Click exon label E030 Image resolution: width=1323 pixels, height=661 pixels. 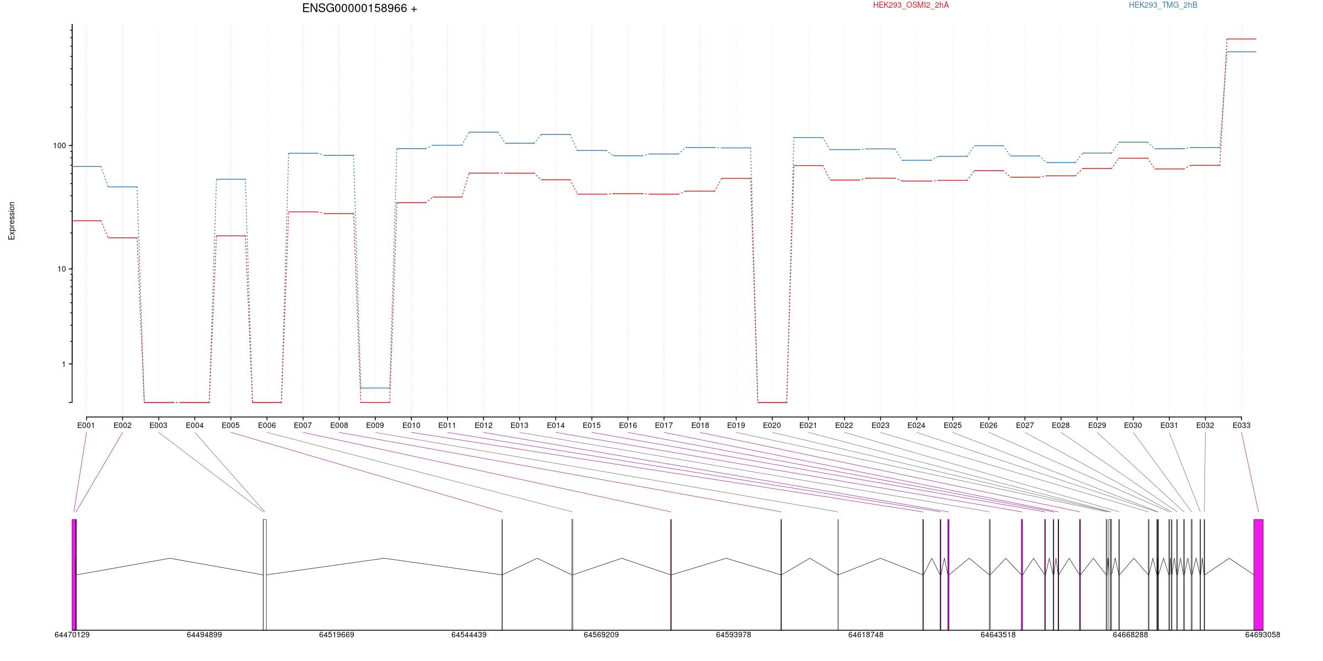[1133, 425]
